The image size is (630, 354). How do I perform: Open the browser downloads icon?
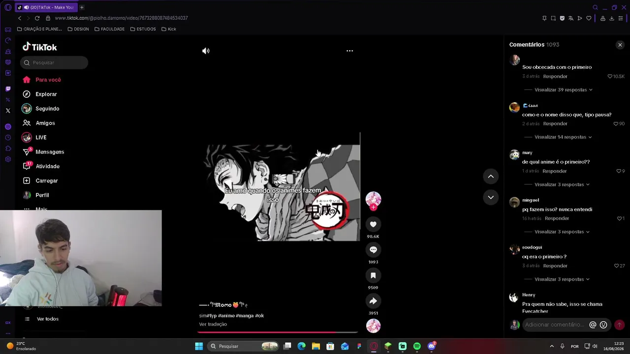(x=612, y=18)
